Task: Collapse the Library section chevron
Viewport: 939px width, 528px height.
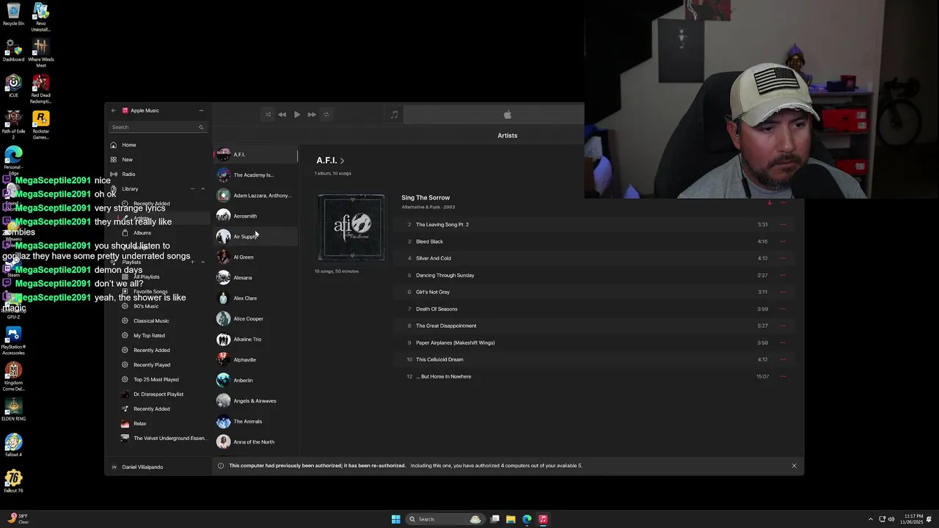Action: point(203,188)
